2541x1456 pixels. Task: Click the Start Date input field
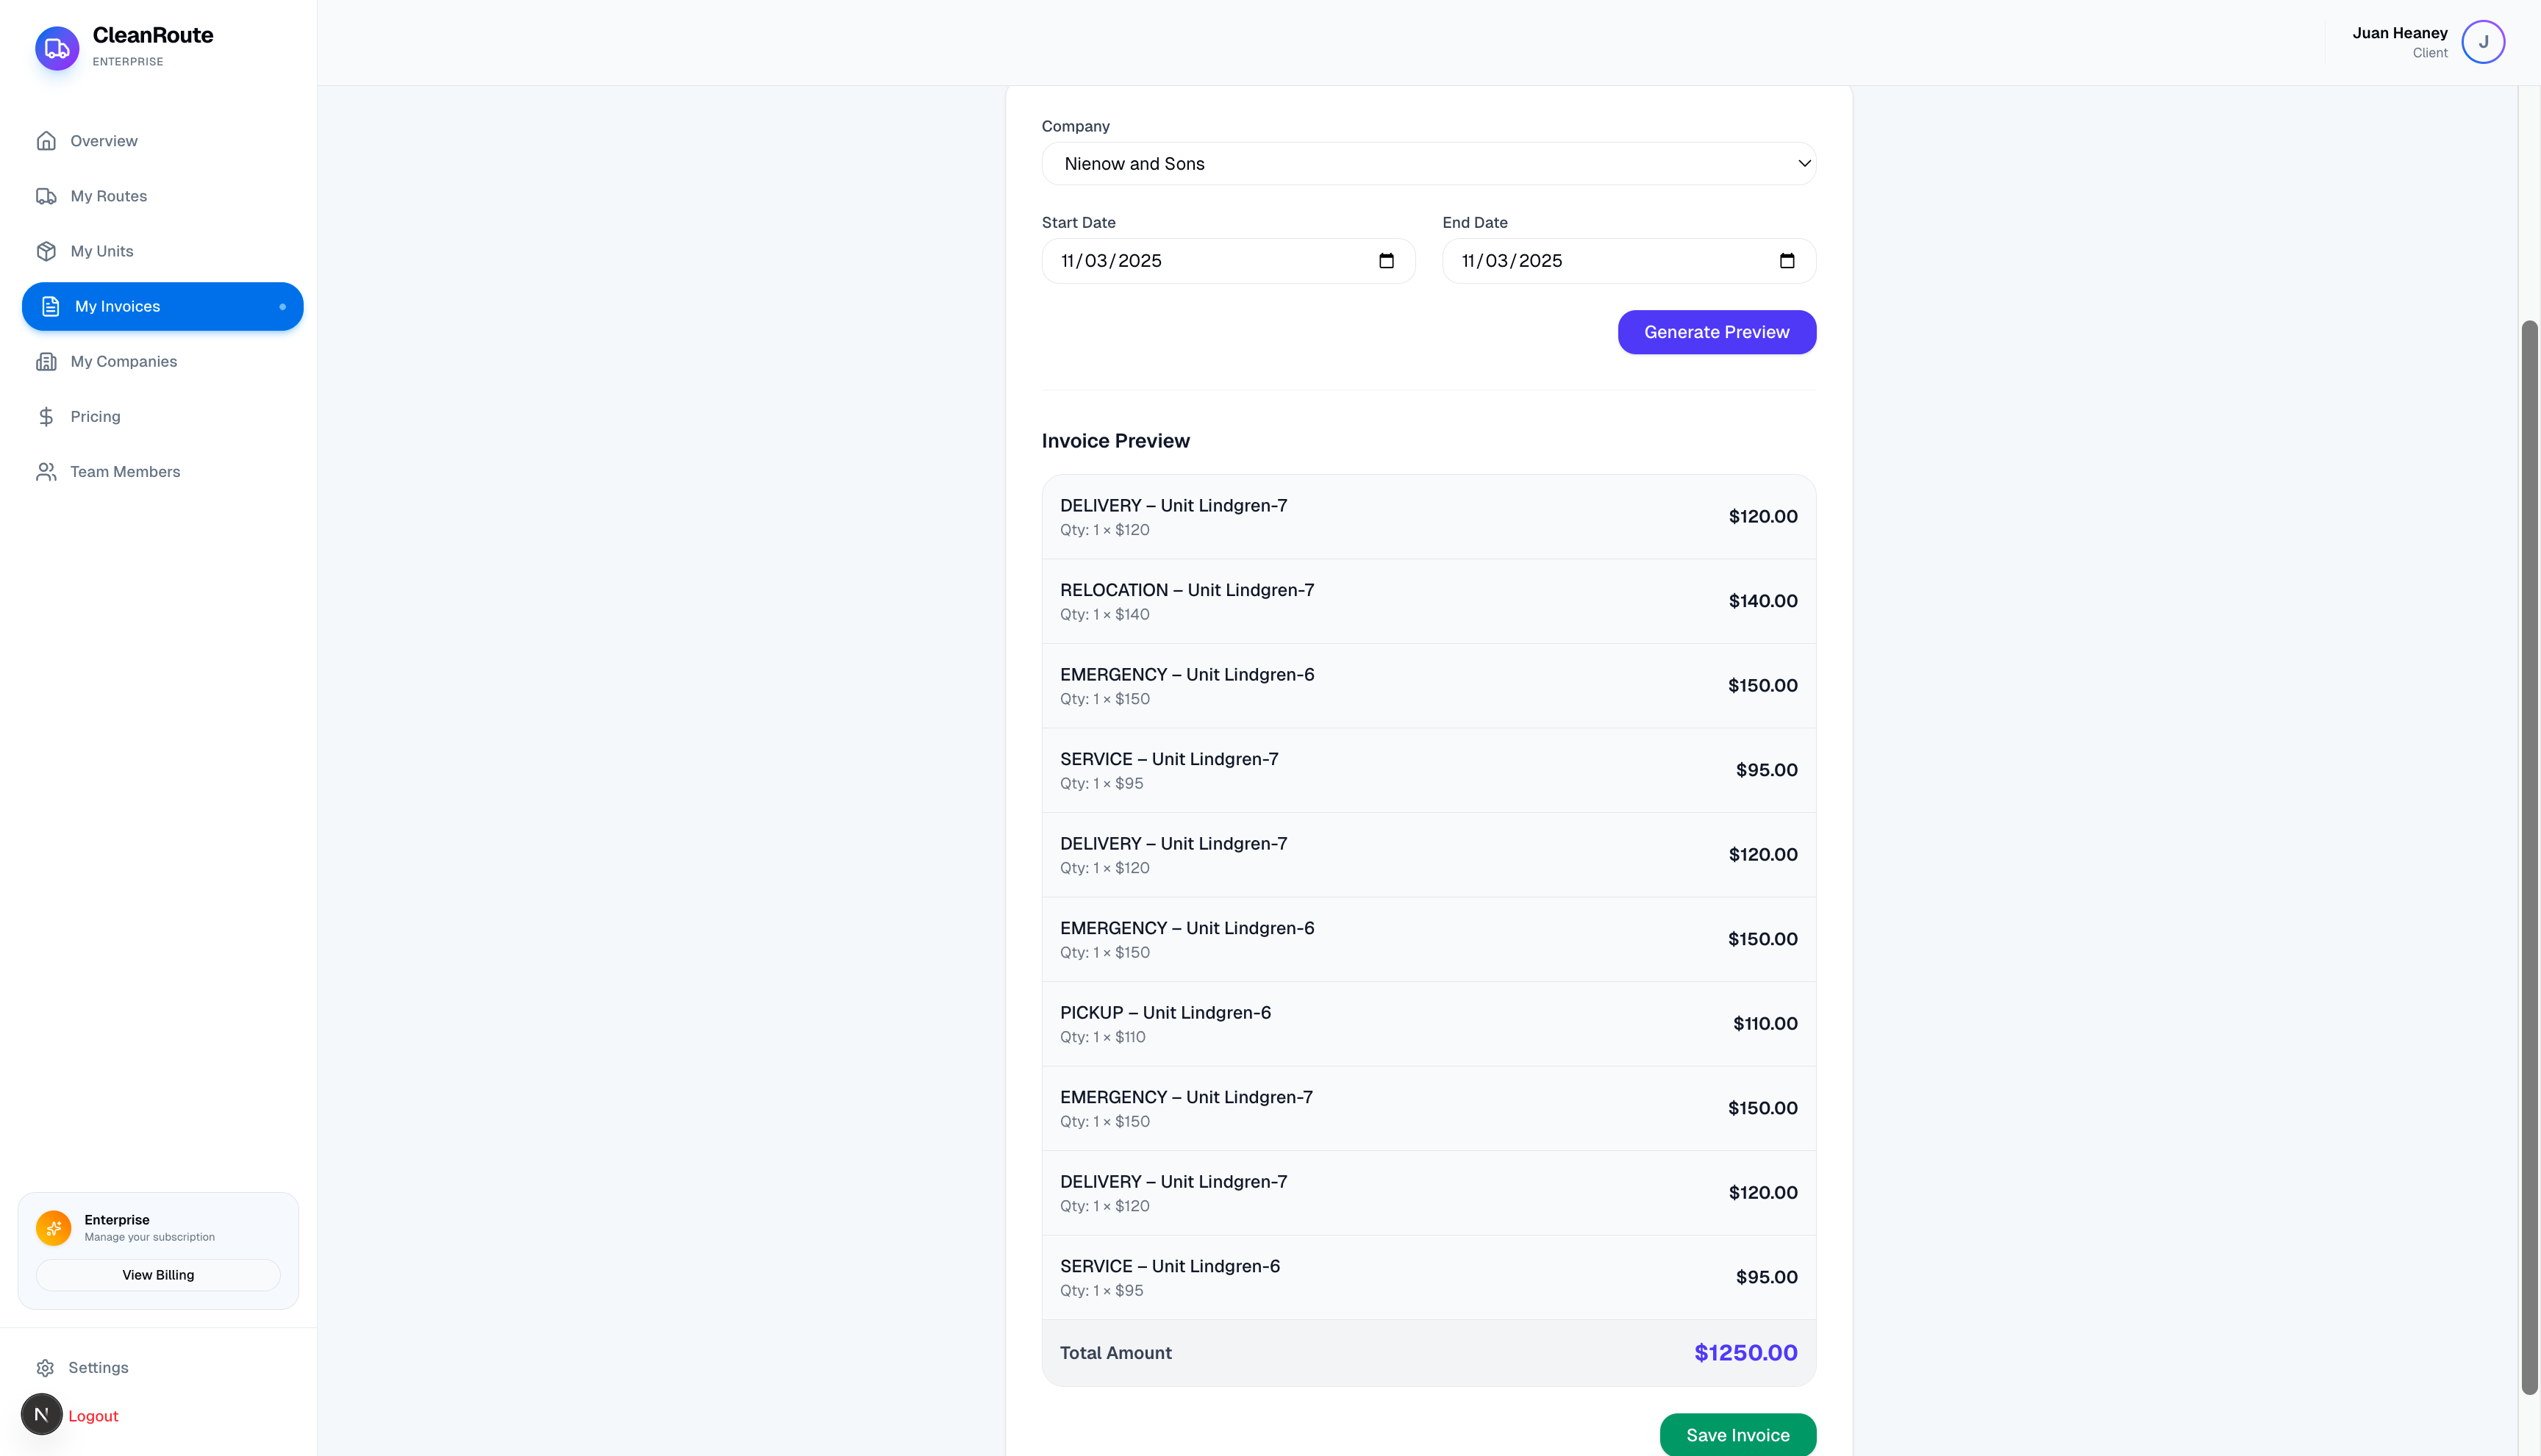(x=1201, y=260)
